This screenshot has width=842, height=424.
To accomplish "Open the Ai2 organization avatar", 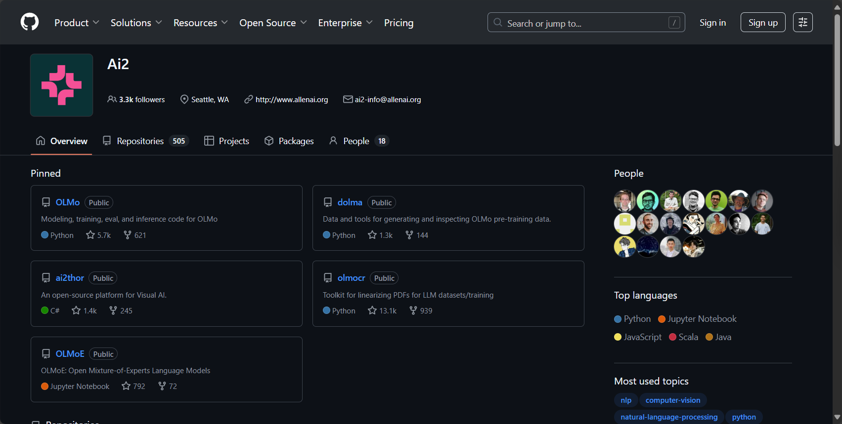I will [x=61, y=85].
